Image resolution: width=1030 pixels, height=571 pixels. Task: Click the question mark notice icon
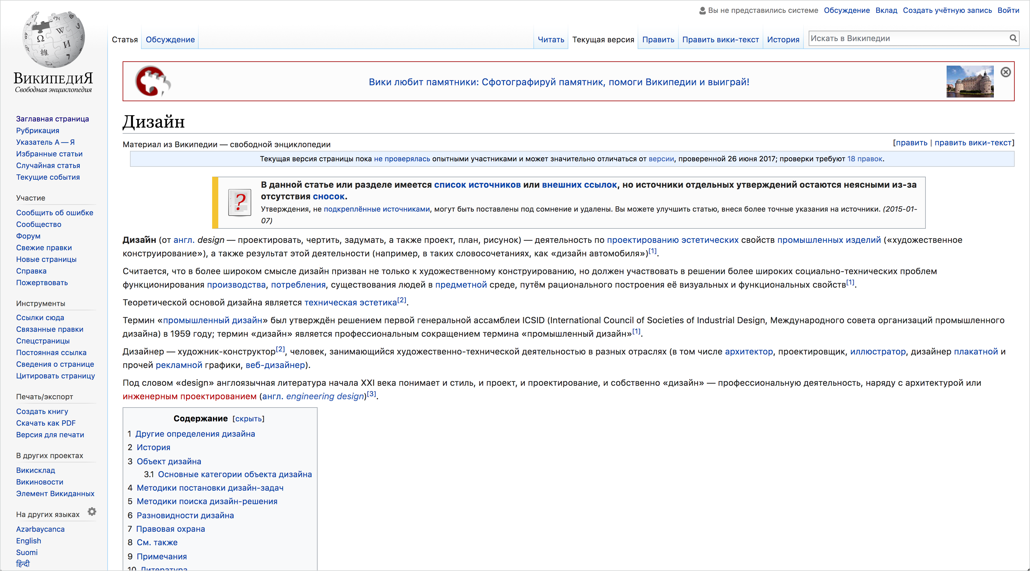click(239, 202)
